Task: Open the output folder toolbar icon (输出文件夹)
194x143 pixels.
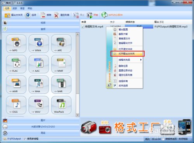Action: coord(7,15)
